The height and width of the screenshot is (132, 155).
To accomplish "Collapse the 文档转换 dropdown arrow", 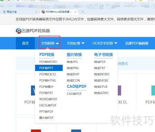I will click(x=57, y=43).
